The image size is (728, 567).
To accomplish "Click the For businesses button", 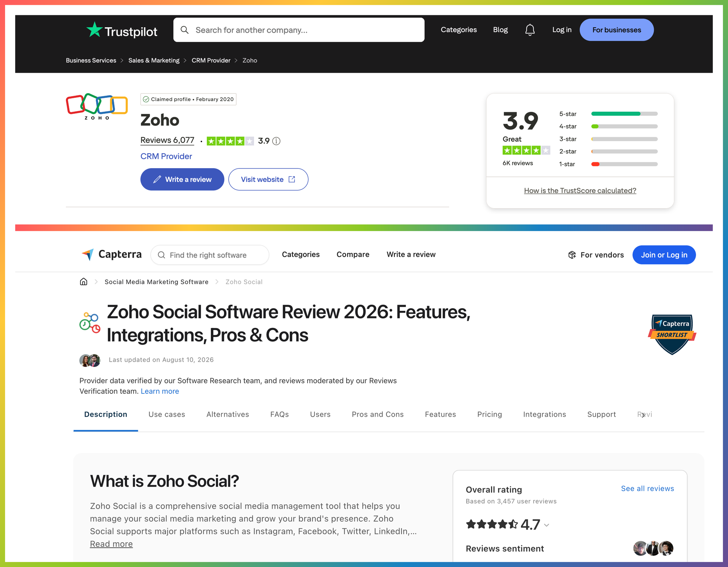I will pyautogui.click(x=617, y=30).
